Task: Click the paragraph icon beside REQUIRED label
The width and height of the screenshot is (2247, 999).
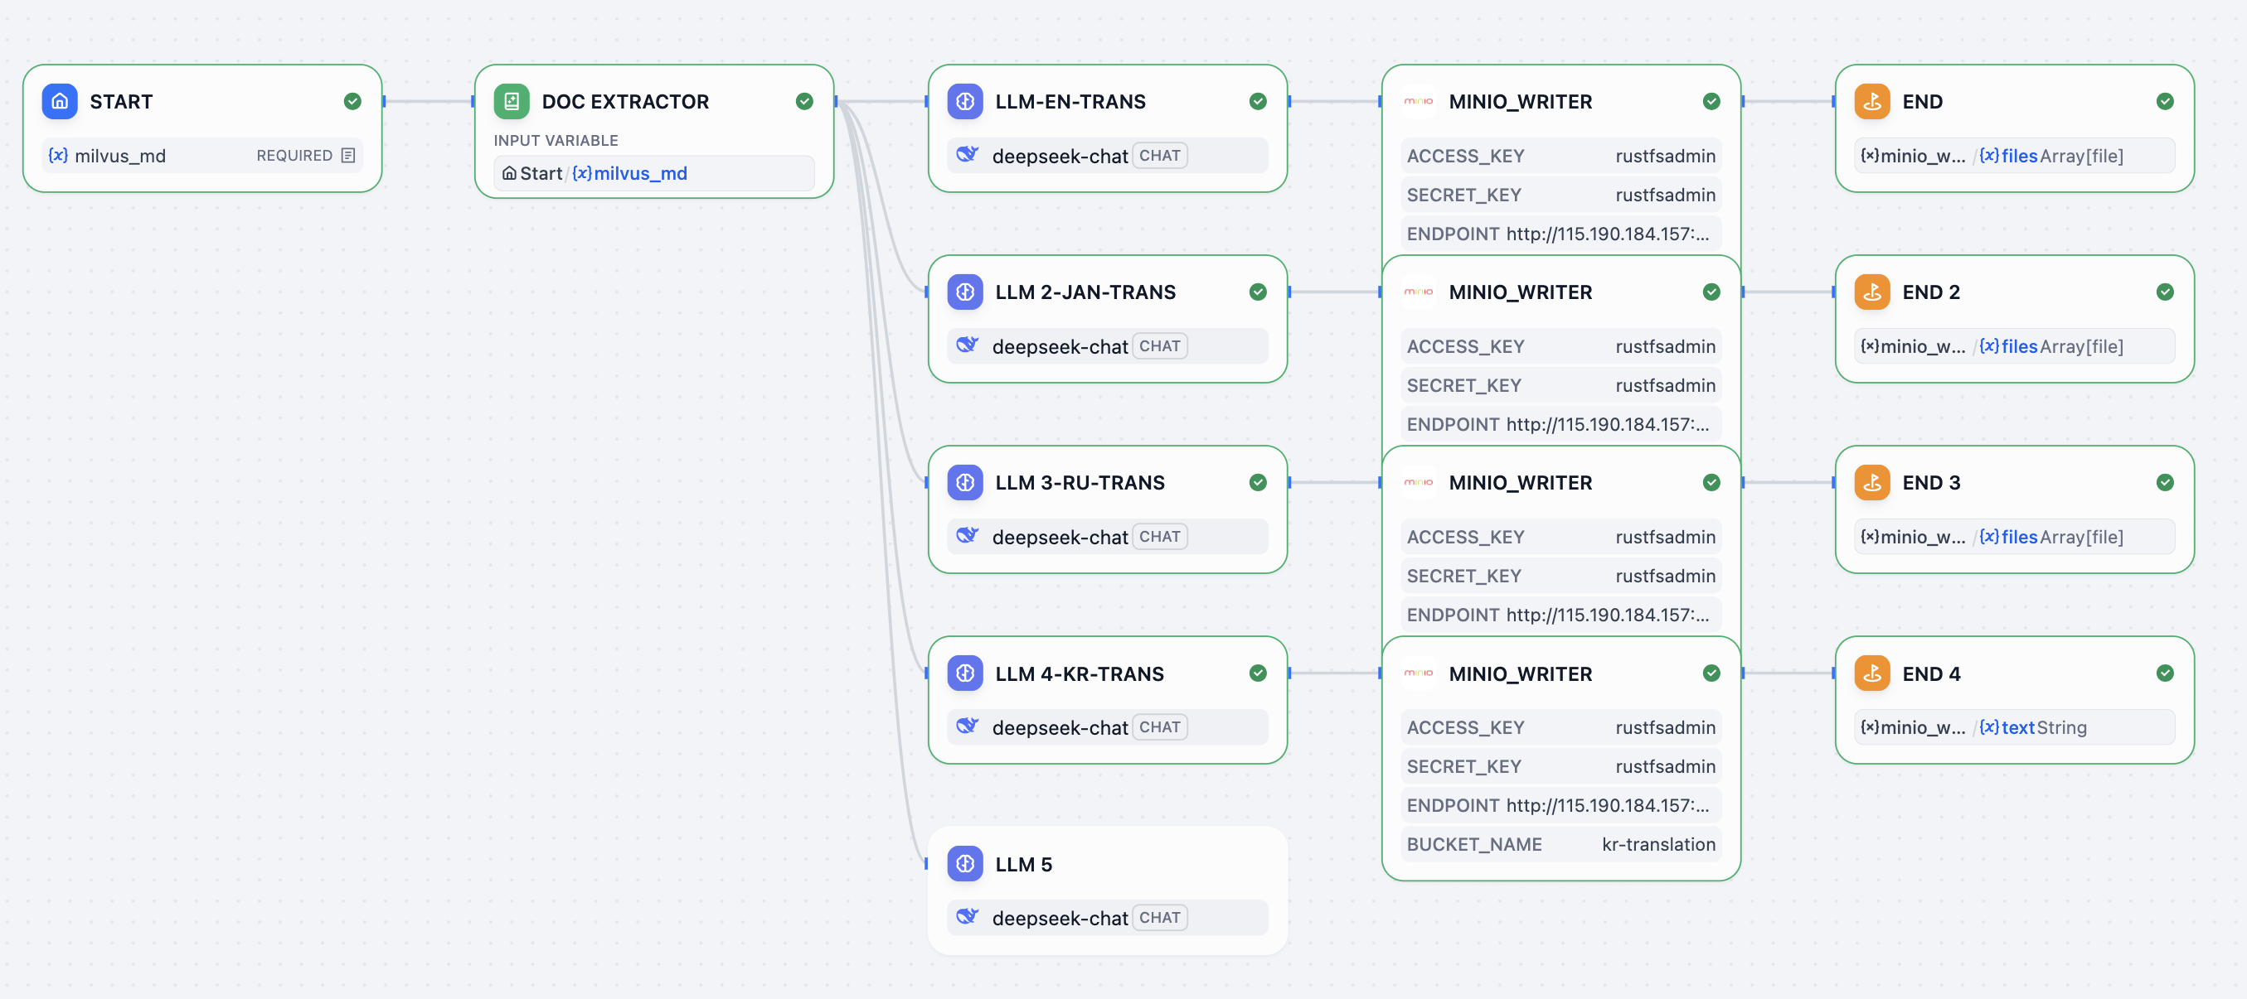Action: (348, 155)
